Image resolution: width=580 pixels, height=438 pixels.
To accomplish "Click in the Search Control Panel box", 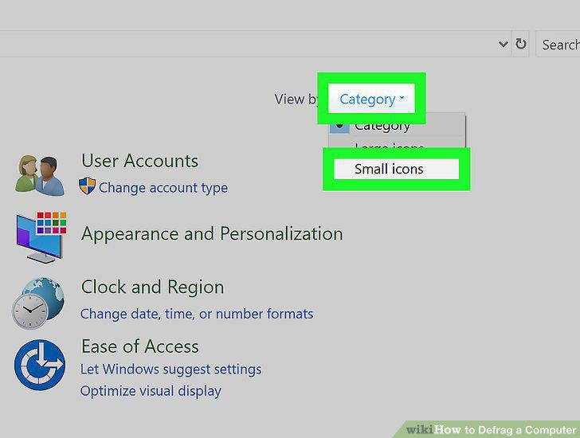I will click(x=558, y=45).
